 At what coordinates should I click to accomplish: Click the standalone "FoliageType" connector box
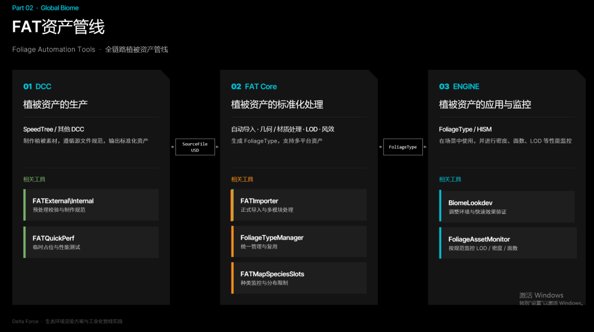coord(403,147)
